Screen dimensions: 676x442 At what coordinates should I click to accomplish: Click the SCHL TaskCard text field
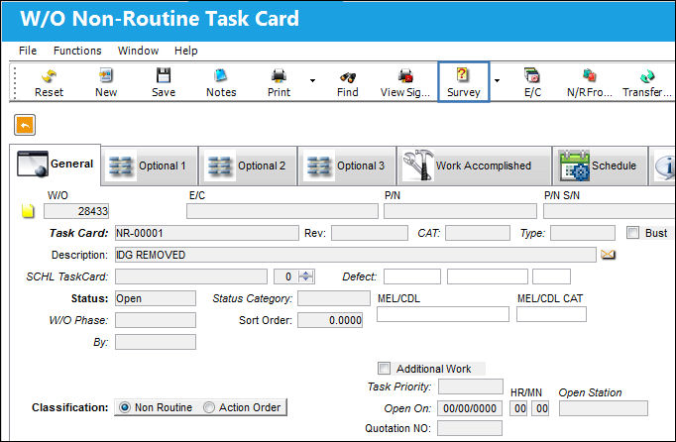pos(191,276)
